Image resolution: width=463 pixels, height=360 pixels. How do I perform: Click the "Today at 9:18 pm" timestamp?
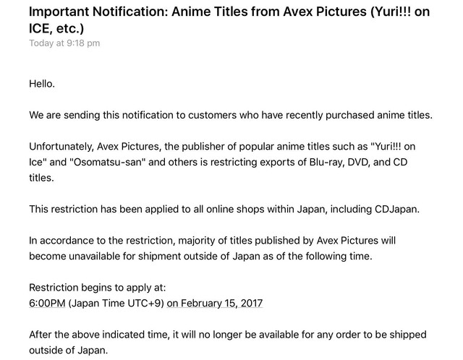[x=64, y=43]
